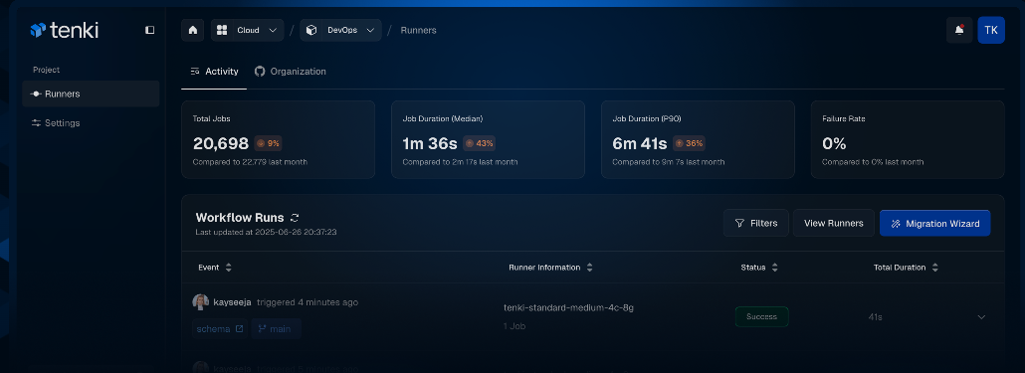The image size is (1025, 373).
Task: Click the 6m 41s P90 duration
Action: click(x=640, y=143)
